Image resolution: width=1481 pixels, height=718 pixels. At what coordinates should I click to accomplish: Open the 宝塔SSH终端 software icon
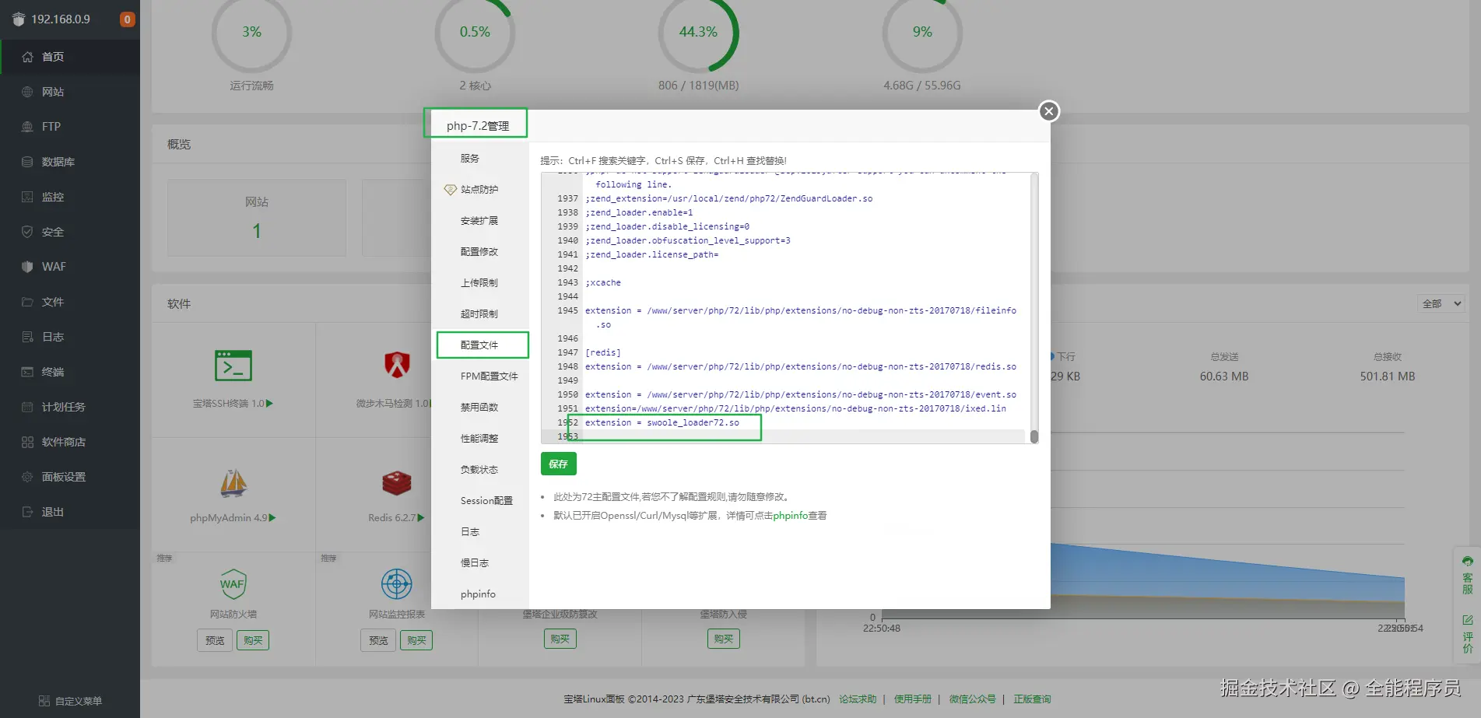point(233,366)
